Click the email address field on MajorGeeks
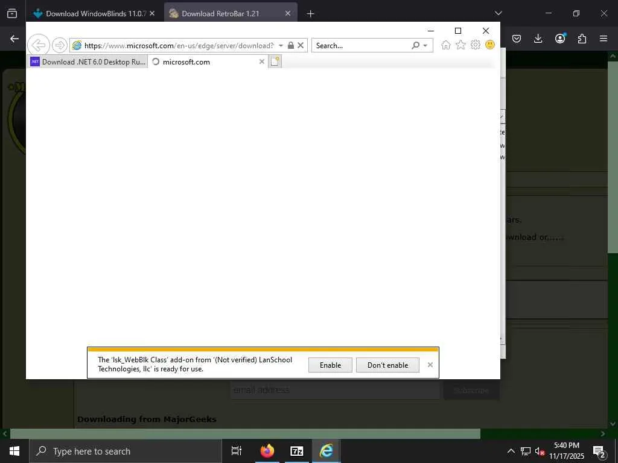The width and height of the screenshot is (618, 463). [335, 390]
